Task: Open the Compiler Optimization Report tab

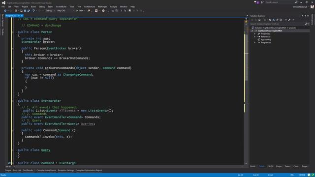Action: point(89,171)
